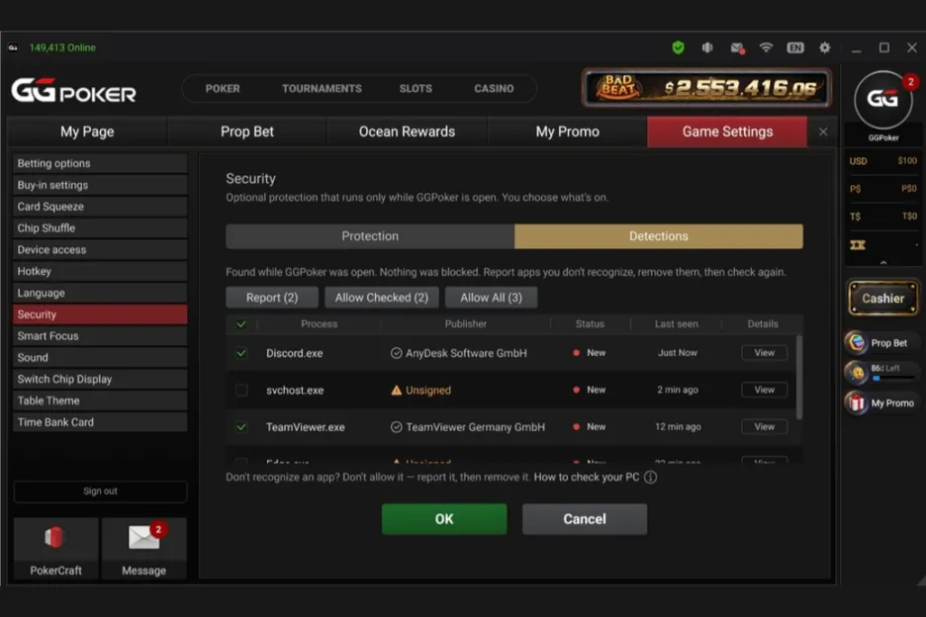
Task: Select Device access in settings list
Action: (x=100, y=250)
